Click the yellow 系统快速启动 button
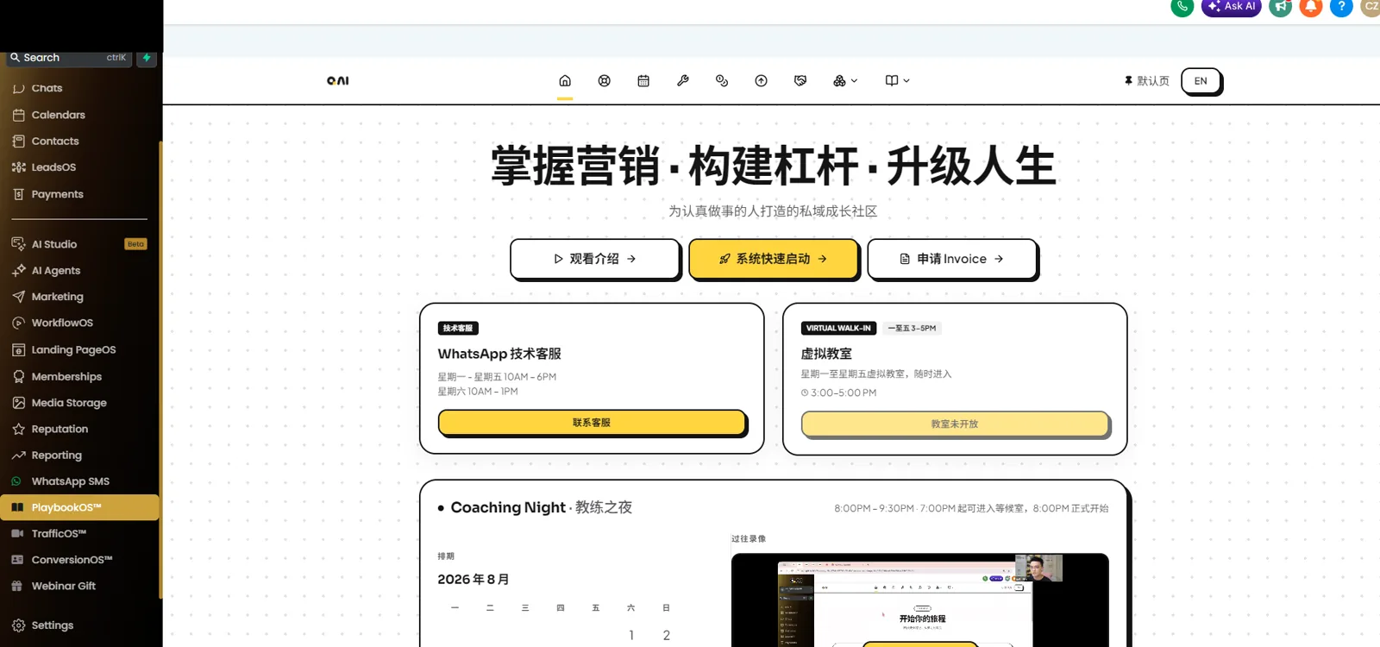This screenshot has width=1380, height=647. click(774, 259)
